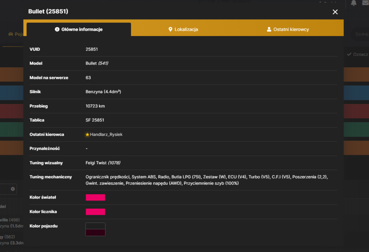
Task: Click the Silnik value Benzyna (4.4dm³)
Action: click(x=103, y=92)
